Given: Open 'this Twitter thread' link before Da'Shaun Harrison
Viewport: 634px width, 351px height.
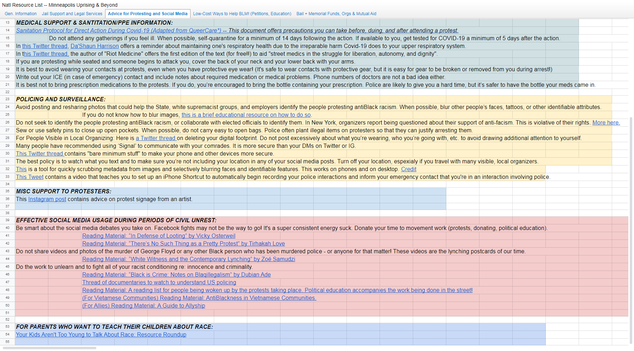Looking at the screenshot, I should click(x=45, y=46).
